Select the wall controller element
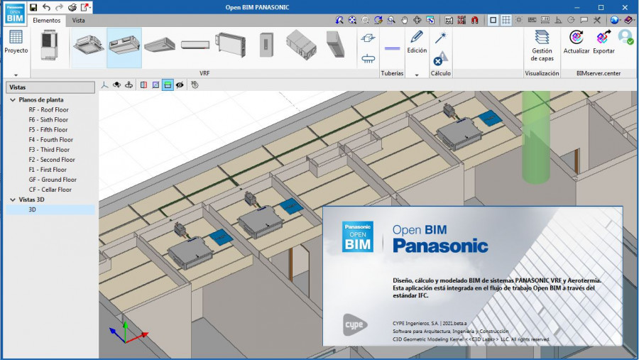639x360 pixels. tap(266, 45)
